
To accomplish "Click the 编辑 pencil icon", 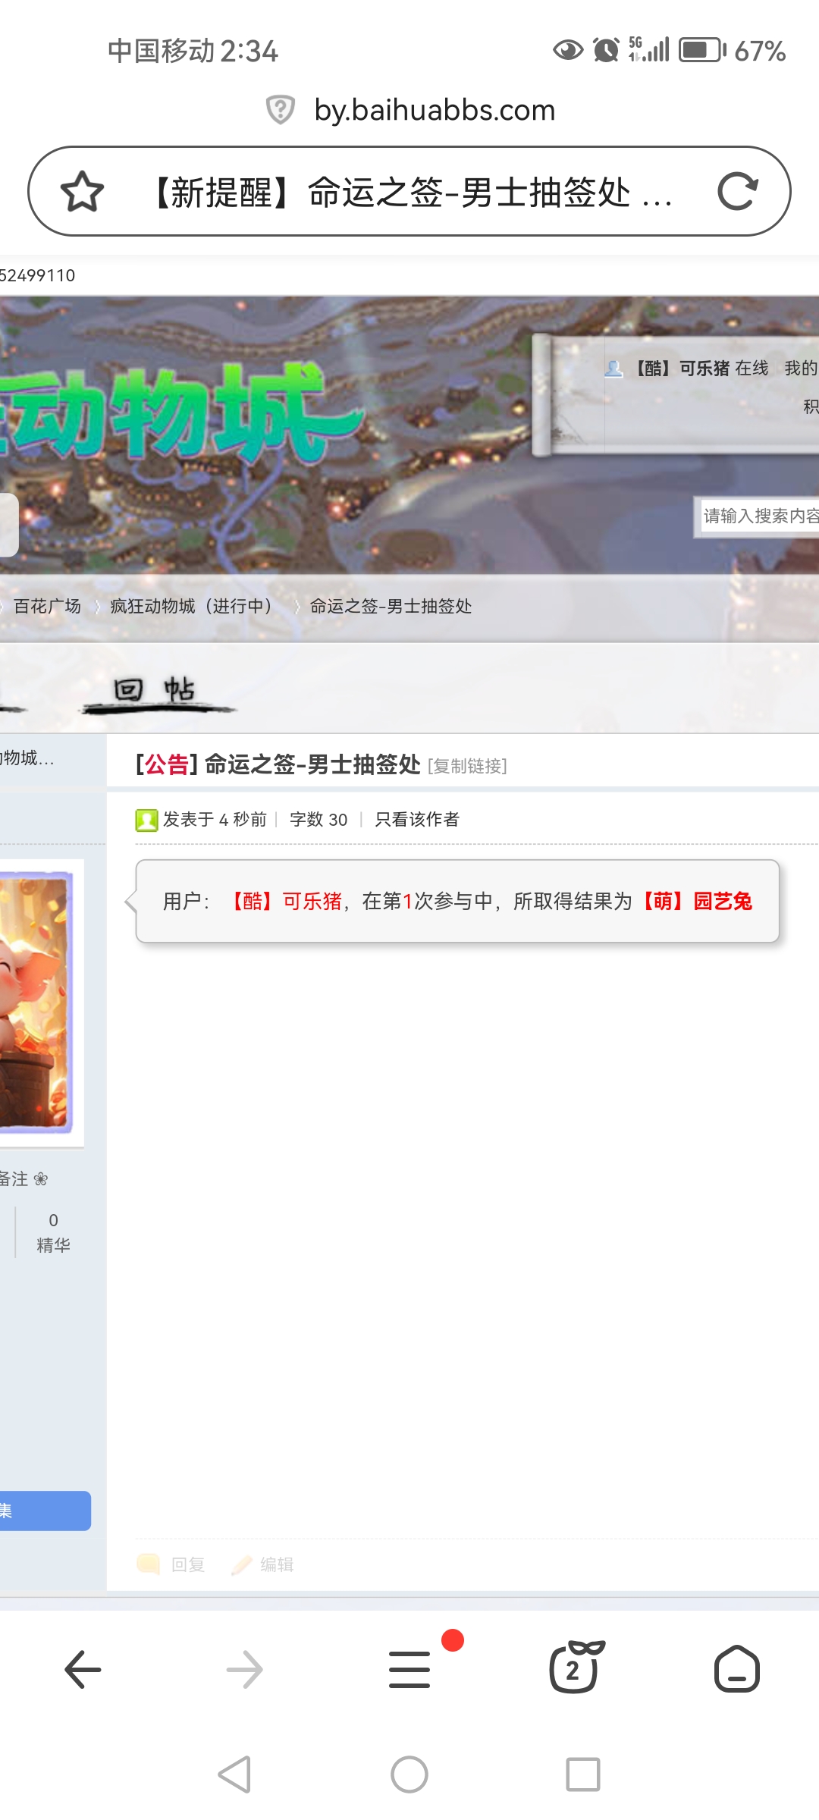I will [x=241, y=1564].
